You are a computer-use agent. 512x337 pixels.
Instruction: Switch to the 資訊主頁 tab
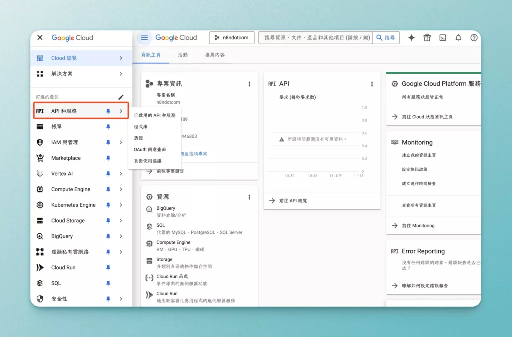151,55
